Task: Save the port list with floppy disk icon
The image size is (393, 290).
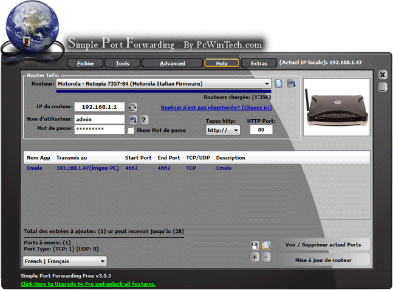Action: 255,246
